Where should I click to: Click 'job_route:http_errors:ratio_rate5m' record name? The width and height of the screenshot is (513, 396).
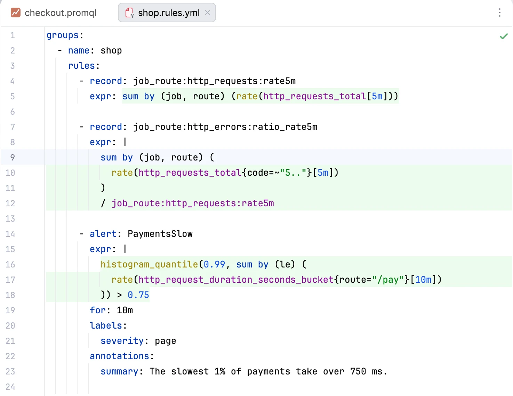225,127
